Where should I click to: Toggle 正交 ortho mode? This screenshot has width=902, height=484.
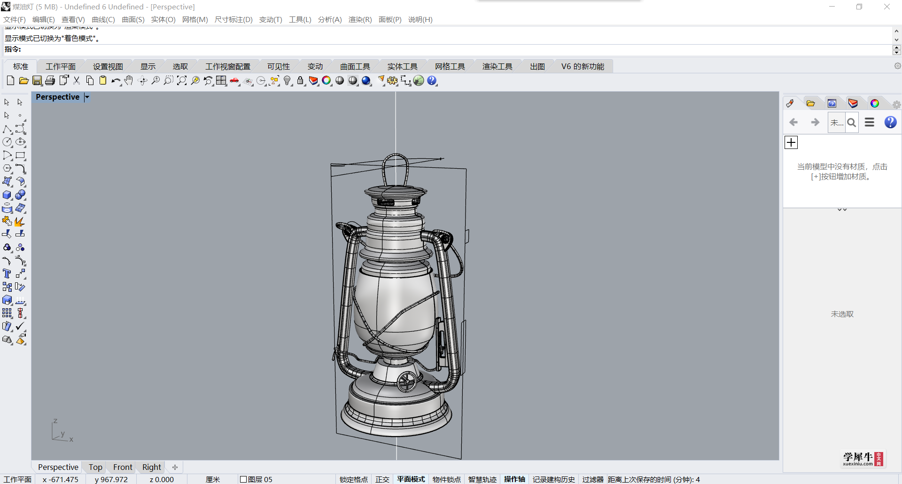(382, 479)
